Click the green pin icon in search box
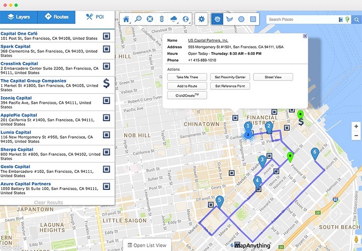Screen dimensions: 362x251 (x=347, y=20)
